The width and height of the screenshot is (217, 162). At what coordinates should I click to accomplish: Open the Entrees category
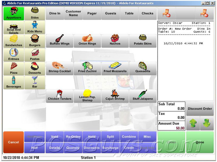click(x=14, y=55)
